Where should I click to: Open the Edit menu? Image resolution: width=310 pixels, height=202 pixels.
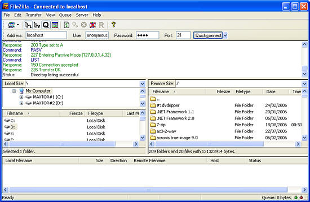click(x=17, y=15)
